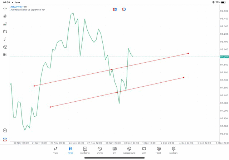Switch to the ราคา (Quotes) tab
229x160 pixels.
click(55, 150)
